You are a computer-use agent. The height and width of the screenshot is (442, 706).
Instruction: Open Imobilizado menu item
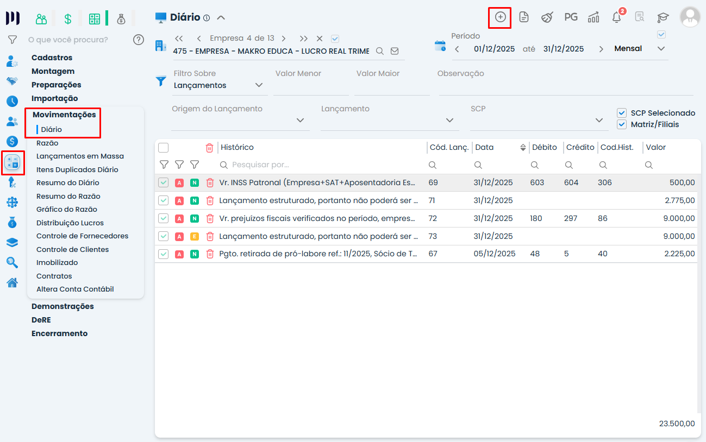pos(57,263)
